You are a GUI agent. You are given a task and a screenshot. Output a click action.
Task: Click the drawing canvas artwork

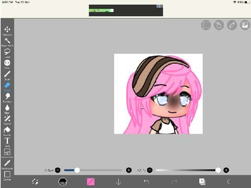click(158, 94)
